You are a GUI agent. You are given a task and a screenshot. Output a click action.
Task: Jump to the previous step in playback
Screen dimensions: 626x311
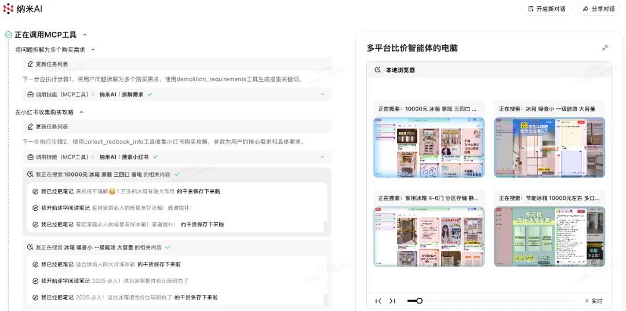point(378,301)
